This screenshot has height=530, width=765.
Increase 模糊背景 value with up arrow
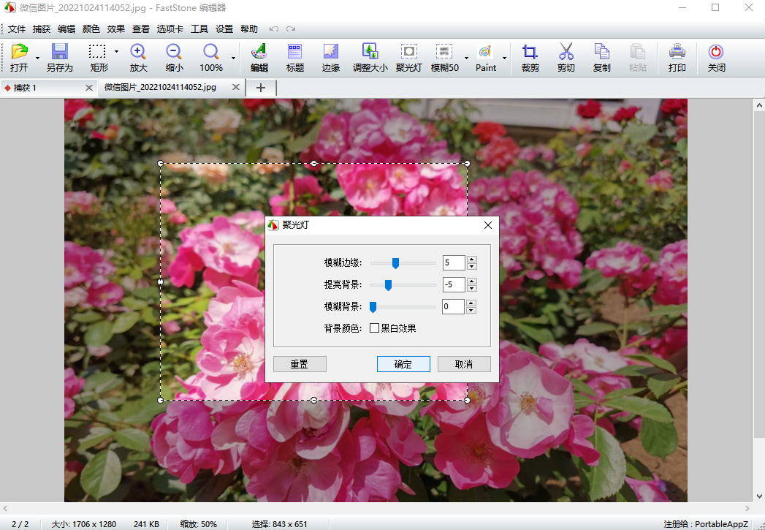472,303
